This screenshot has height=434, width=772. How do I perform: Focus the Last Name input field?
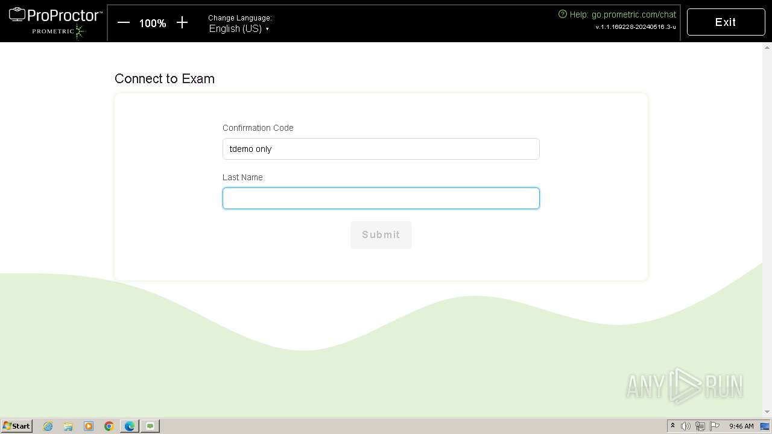pos(381,198)
